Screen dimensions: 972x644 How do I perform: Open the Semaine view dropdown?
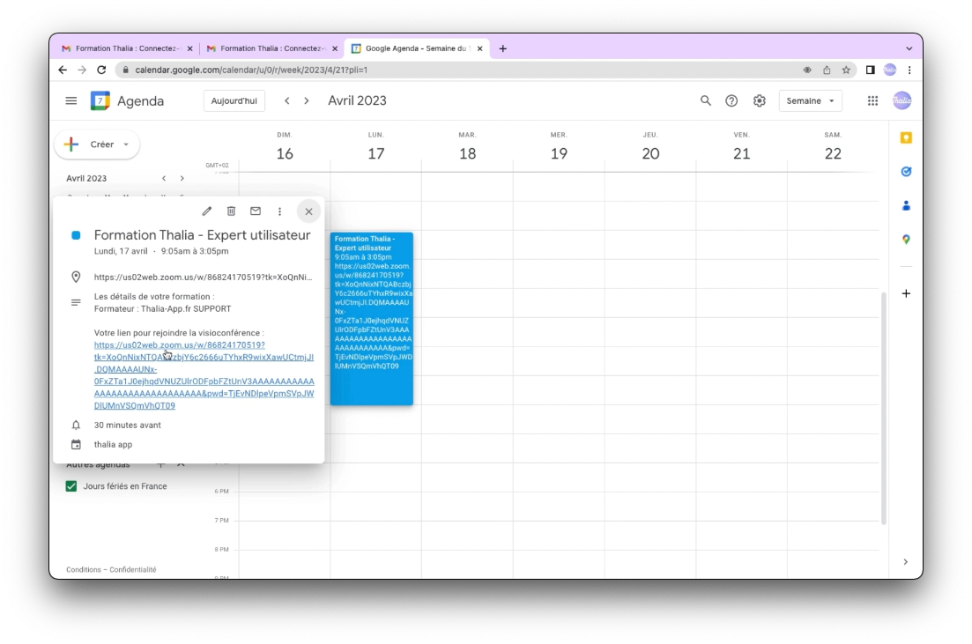(810, 101)
